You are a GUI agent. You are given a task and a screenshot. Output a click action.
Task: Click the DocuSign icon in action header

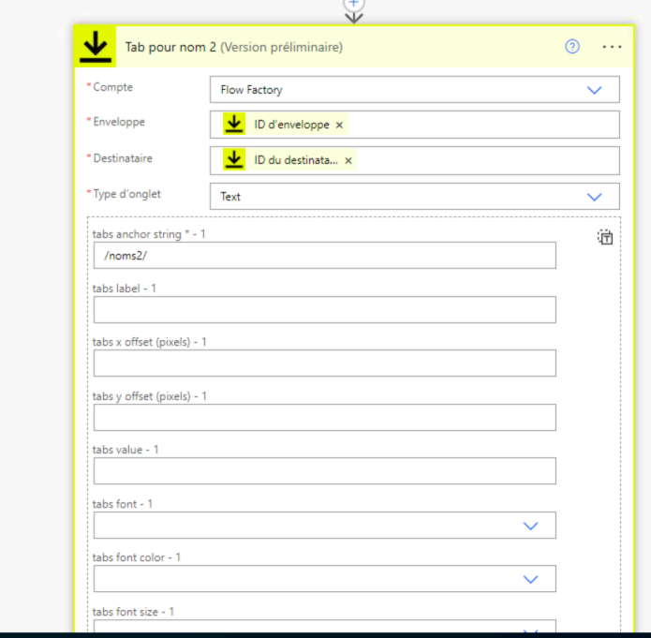(96, 48)
